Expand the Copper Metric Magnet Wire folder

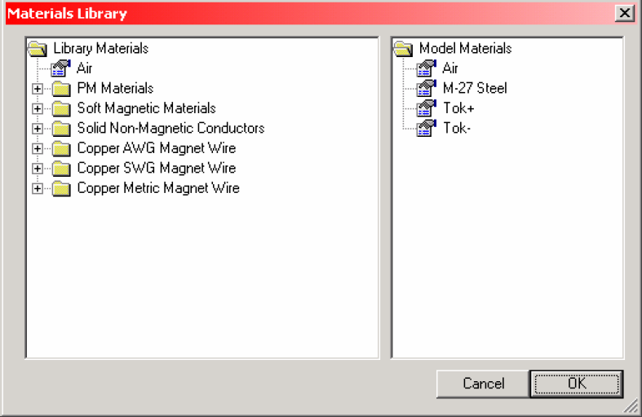[x=38, y=189]
